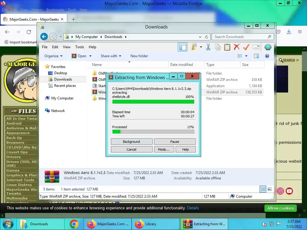Click the folder options icon in toolbar
This screenshot has height=230, width=307.
(x=194, y=47)
